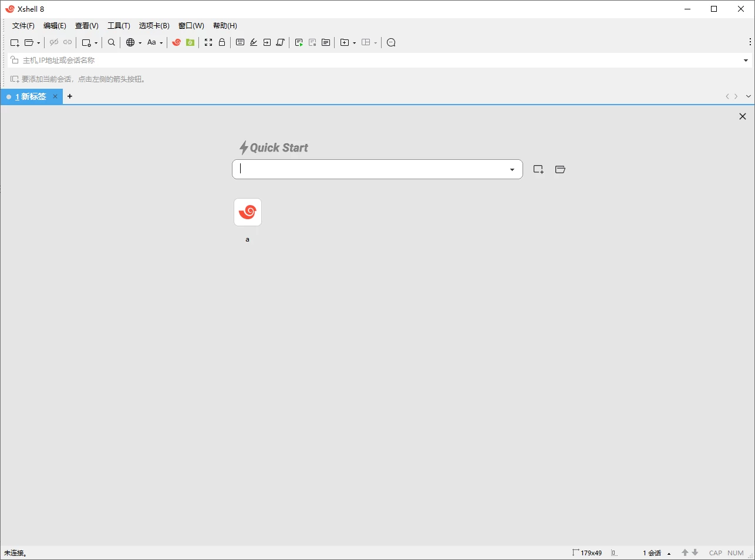This screenshot has width=755, height=560.
Task: Click the lock screen padlock icon
Action: 222,42
